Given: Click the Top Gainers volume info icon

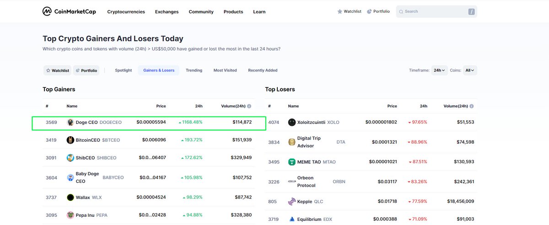Looking at the screenshot, I should pyautogui.click(x=249, y=106).
